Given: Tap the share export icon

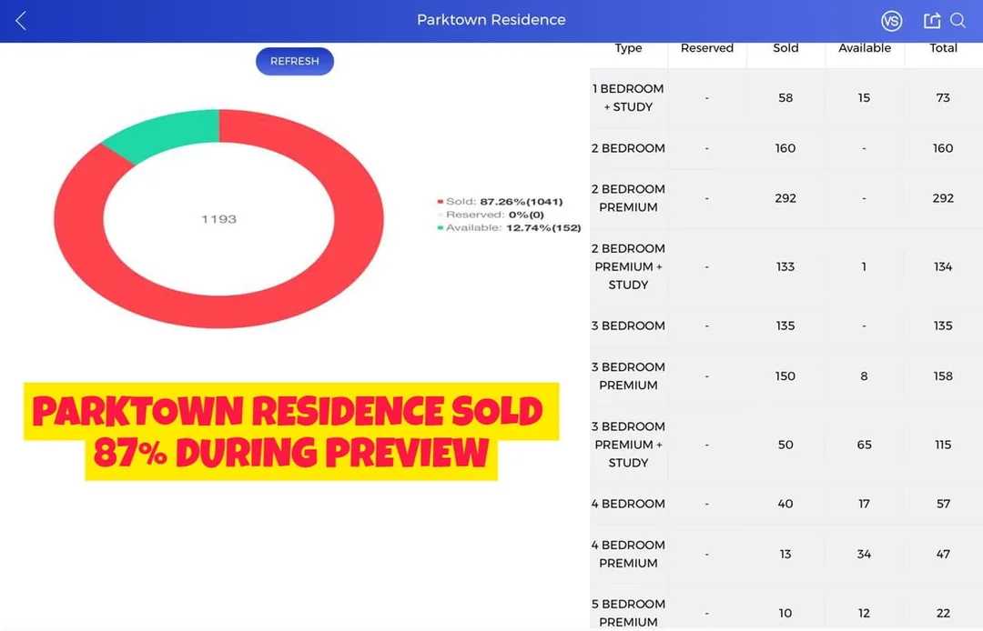Looking at the screenshot, I should click(x=932, y=21).
